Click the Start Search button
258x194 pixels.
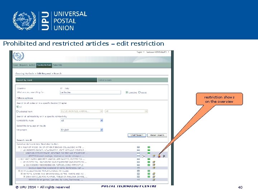click(x=137, y=135)
